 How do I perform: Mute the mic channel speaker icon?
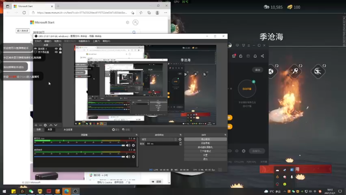[x=128, y=145]
